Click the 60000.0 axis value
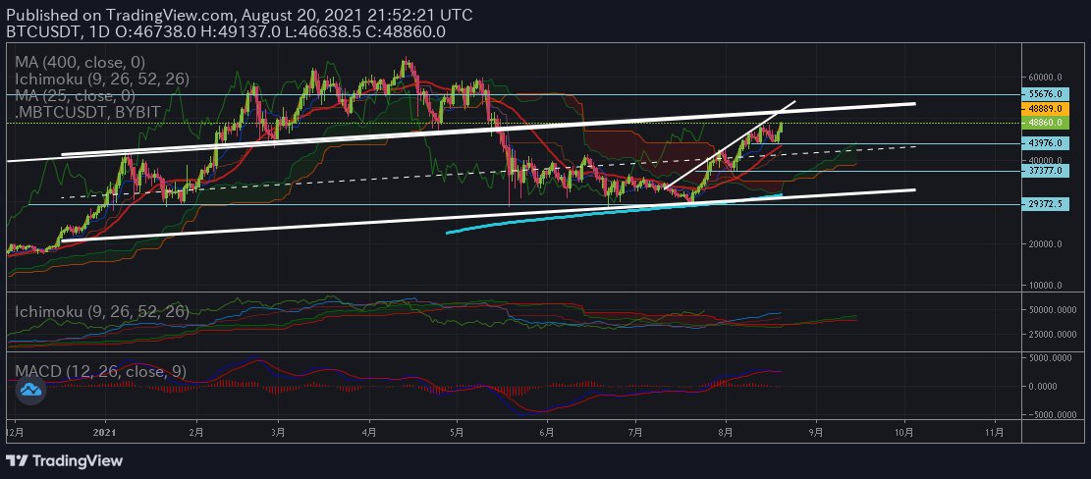Screen dimensions: 1091x479 (1046, 78)
